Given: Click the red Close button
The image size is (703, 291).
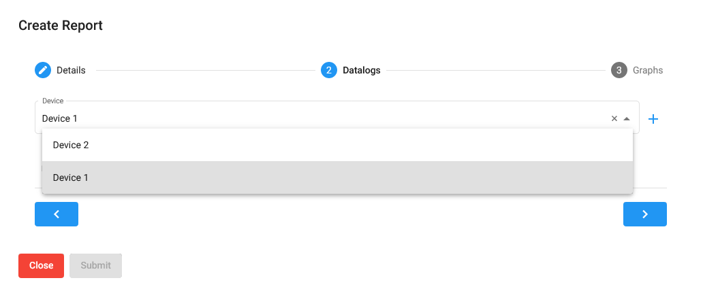Looking at the screenshot, I should click(x=42, y=265).
